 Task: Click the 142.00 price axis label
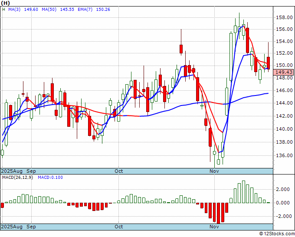284,116
